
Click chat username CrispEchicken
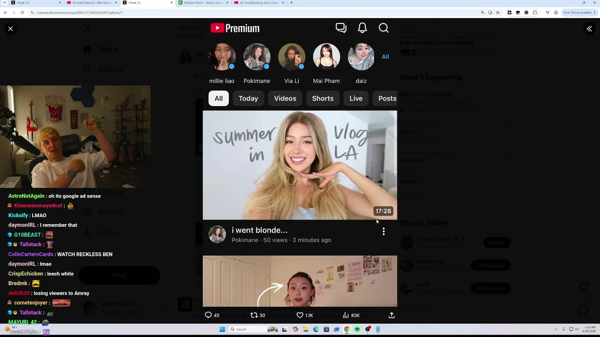click(26, 274)
